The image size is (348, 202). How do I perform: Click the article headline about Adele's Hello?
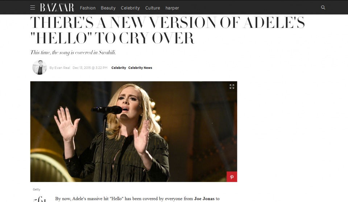pyautogui.click(x=167, y=30)
